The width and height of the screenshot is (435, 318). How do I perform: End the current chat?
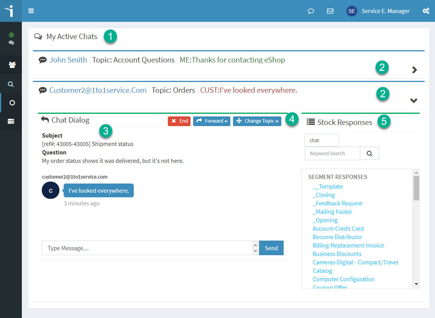coord(179,121)
